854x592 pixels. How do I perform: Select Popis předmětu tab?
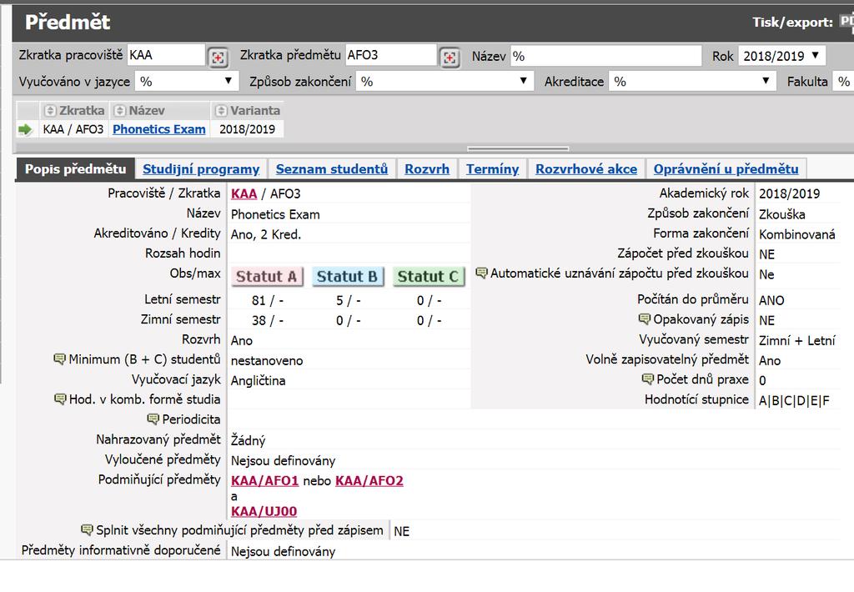coord(76,168)
